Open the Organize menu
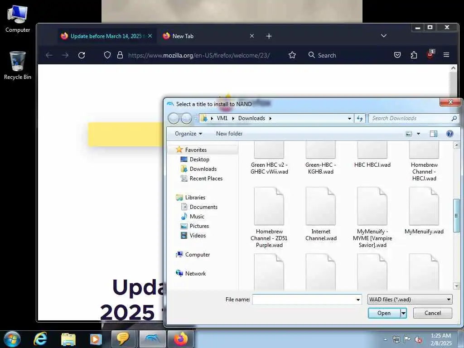Screen dimensions: 464x348 tap(188, 134)
